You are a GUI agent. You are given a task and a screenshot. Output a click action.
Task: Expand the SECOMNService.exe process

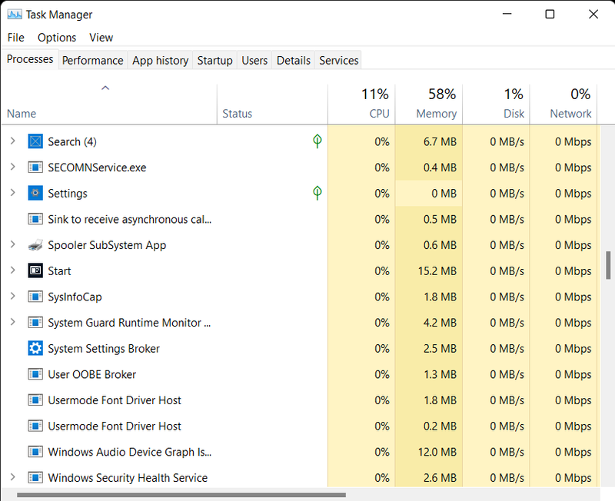(x=12, y=167)
